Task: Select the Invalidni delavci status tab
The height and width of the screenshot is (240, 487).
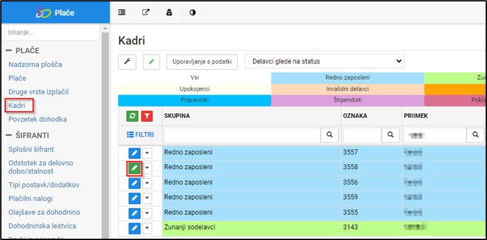Action: (x=347, y=89)
